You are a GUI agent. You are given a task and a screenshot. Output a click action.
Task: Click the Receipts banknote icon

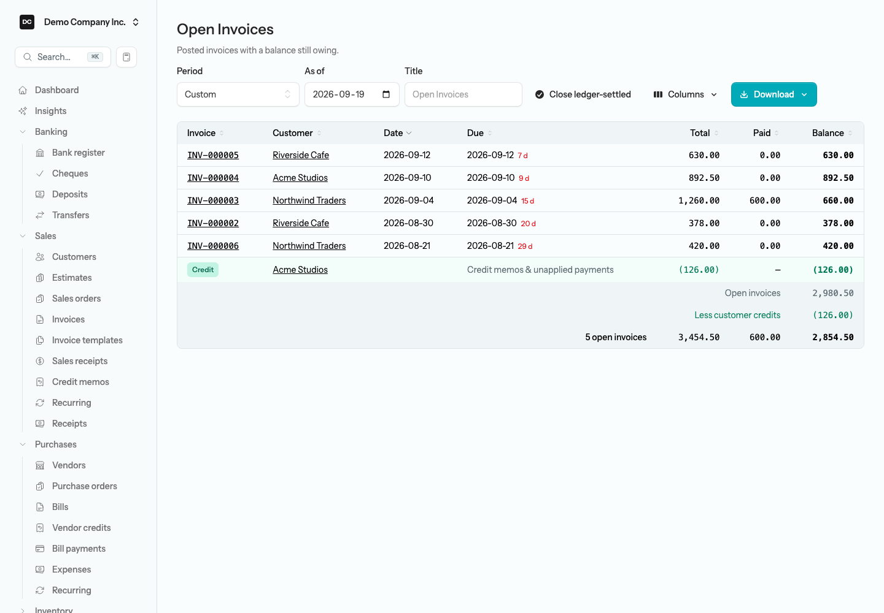pyautogui.click(x=40, y=424)
